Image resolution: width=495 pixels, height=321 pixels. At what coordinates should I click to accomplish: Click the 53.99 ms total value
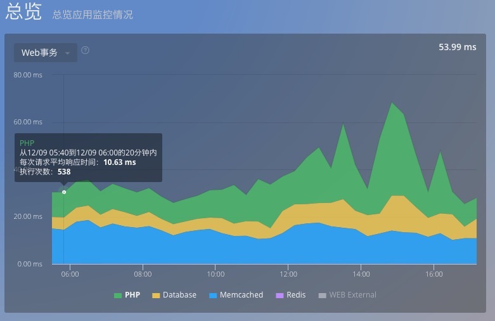coord(457,47)
